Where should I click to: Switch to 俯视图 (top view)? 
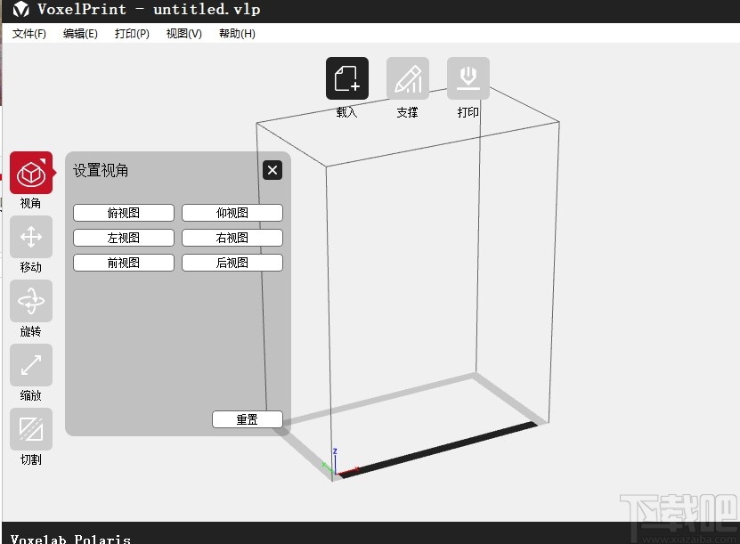[123, 212]
